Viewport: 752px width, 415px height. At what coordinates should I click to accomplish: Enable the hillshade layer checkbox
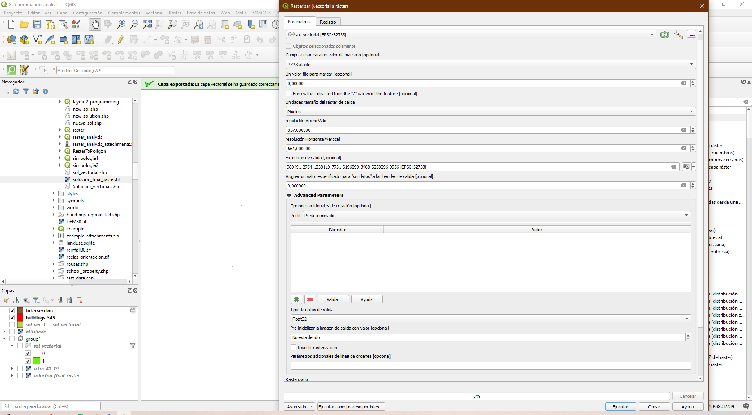click(x=12, y=332)
